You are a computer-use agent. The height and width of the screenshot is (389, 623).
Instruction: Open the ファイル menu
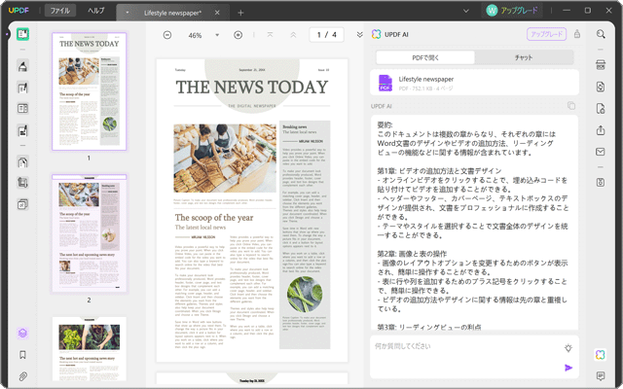[x=59, y=10]
